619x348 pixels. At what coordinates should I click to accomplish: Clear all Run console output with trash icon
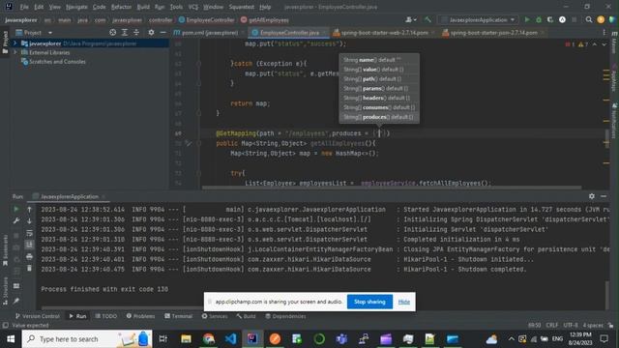[29, 269]
